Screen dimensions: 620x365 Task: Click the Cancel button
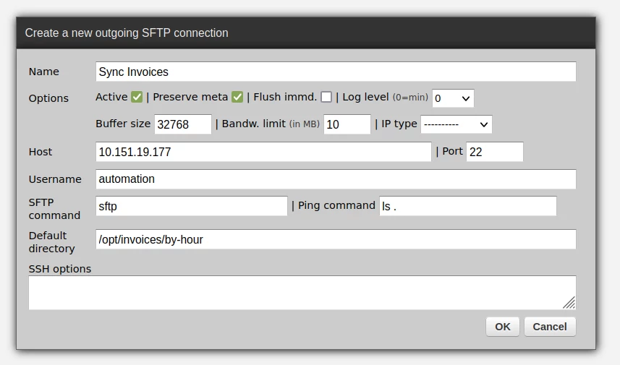tap(550, 327)
